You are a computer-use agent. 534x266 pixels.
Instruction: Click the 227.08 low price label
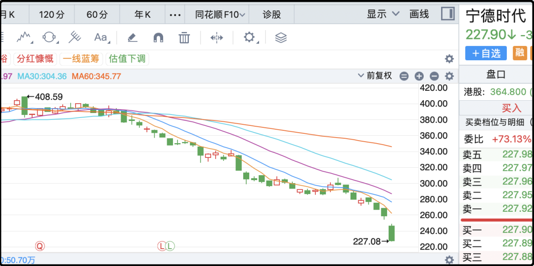pos(366,241)
